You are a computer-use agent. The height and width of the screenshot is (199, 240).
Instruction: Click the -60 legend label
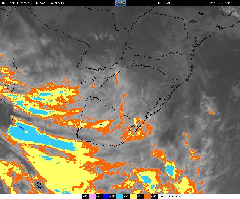113,196
